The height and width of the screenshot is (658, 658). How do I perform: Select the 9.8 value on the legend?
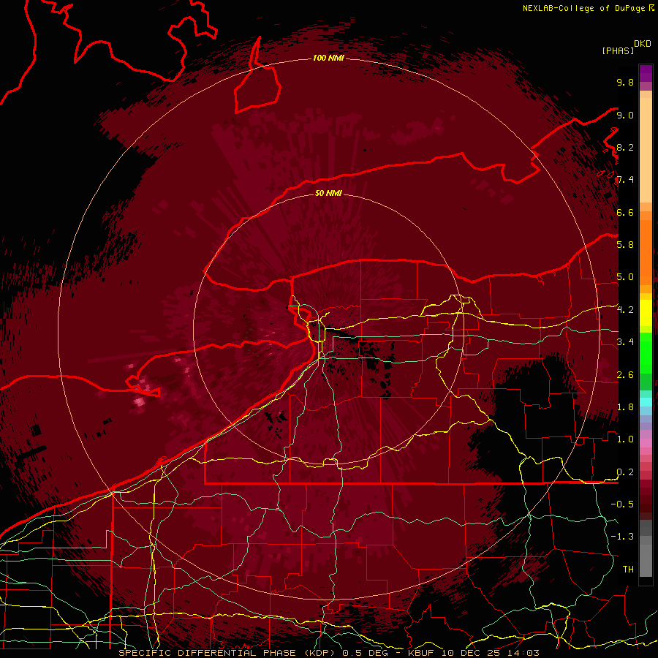point(625,82)
